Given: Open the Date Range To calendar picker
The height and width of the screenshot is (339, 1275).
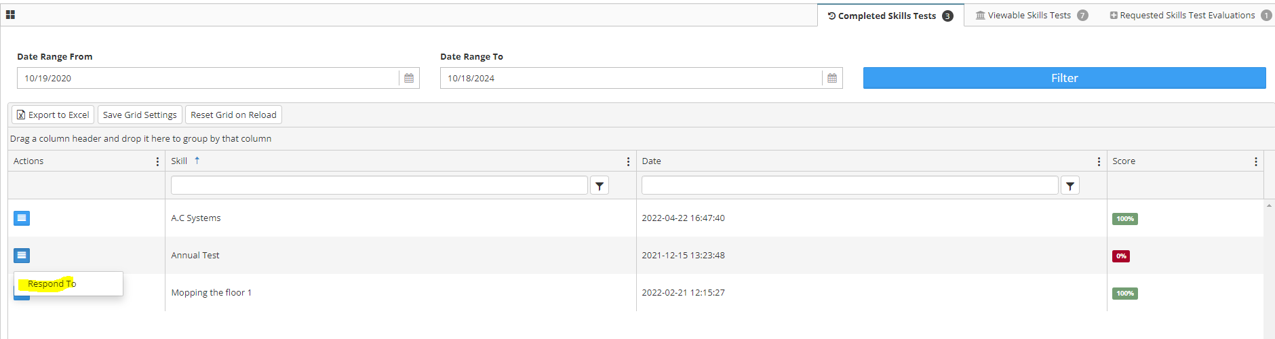Looking at the screenshot, I should pyautogui.click(x=832, y=78).
